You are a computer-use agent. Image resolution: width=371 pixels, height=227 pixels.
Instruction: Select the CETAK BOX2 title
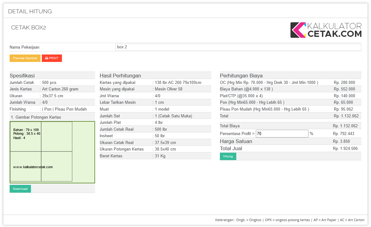[28, 28]
